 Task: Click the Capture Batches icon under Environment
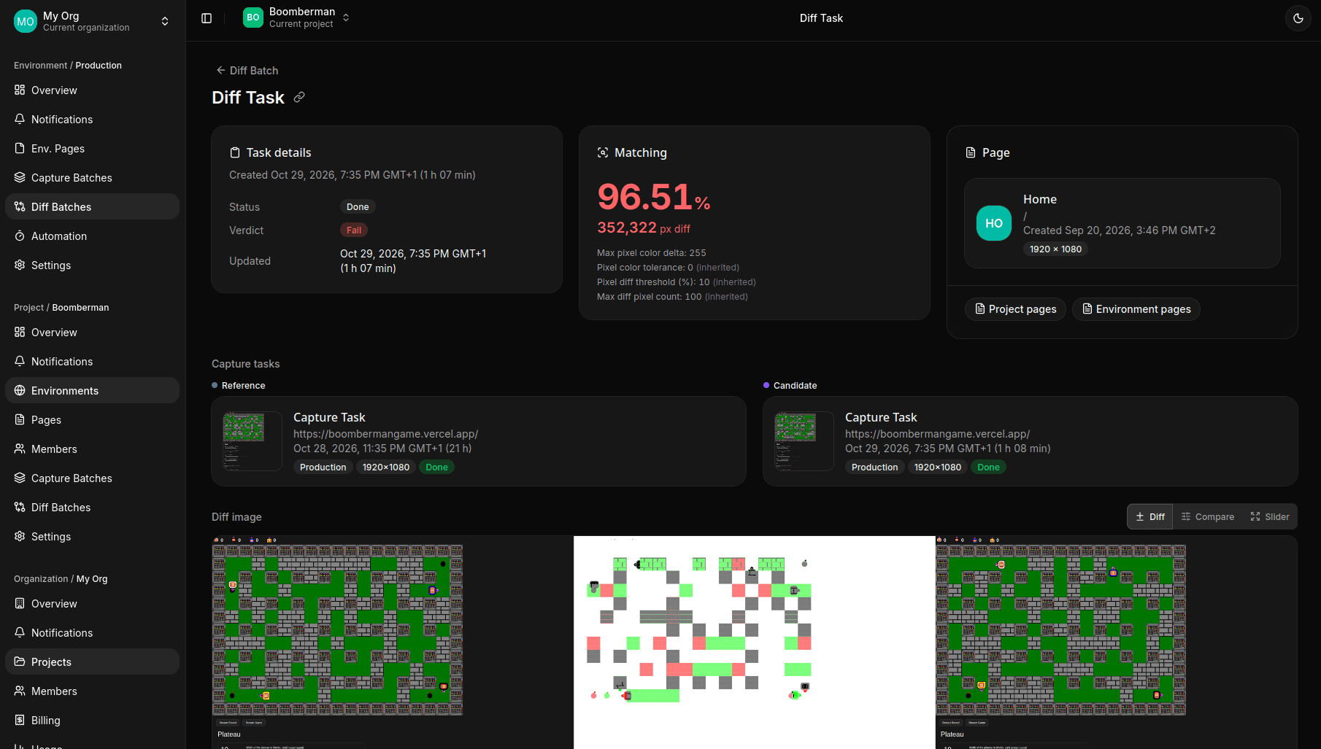[20, 177]
